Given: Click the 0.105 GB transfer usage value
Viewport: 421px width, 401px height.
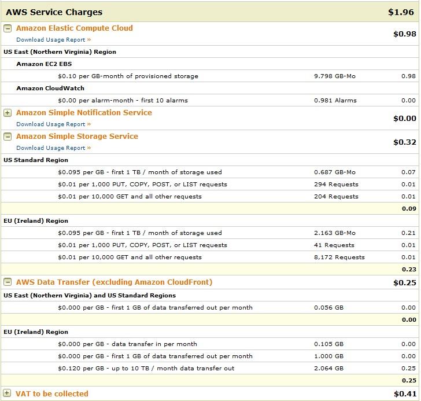Looking at the screenshot, I should coord(329,344).
